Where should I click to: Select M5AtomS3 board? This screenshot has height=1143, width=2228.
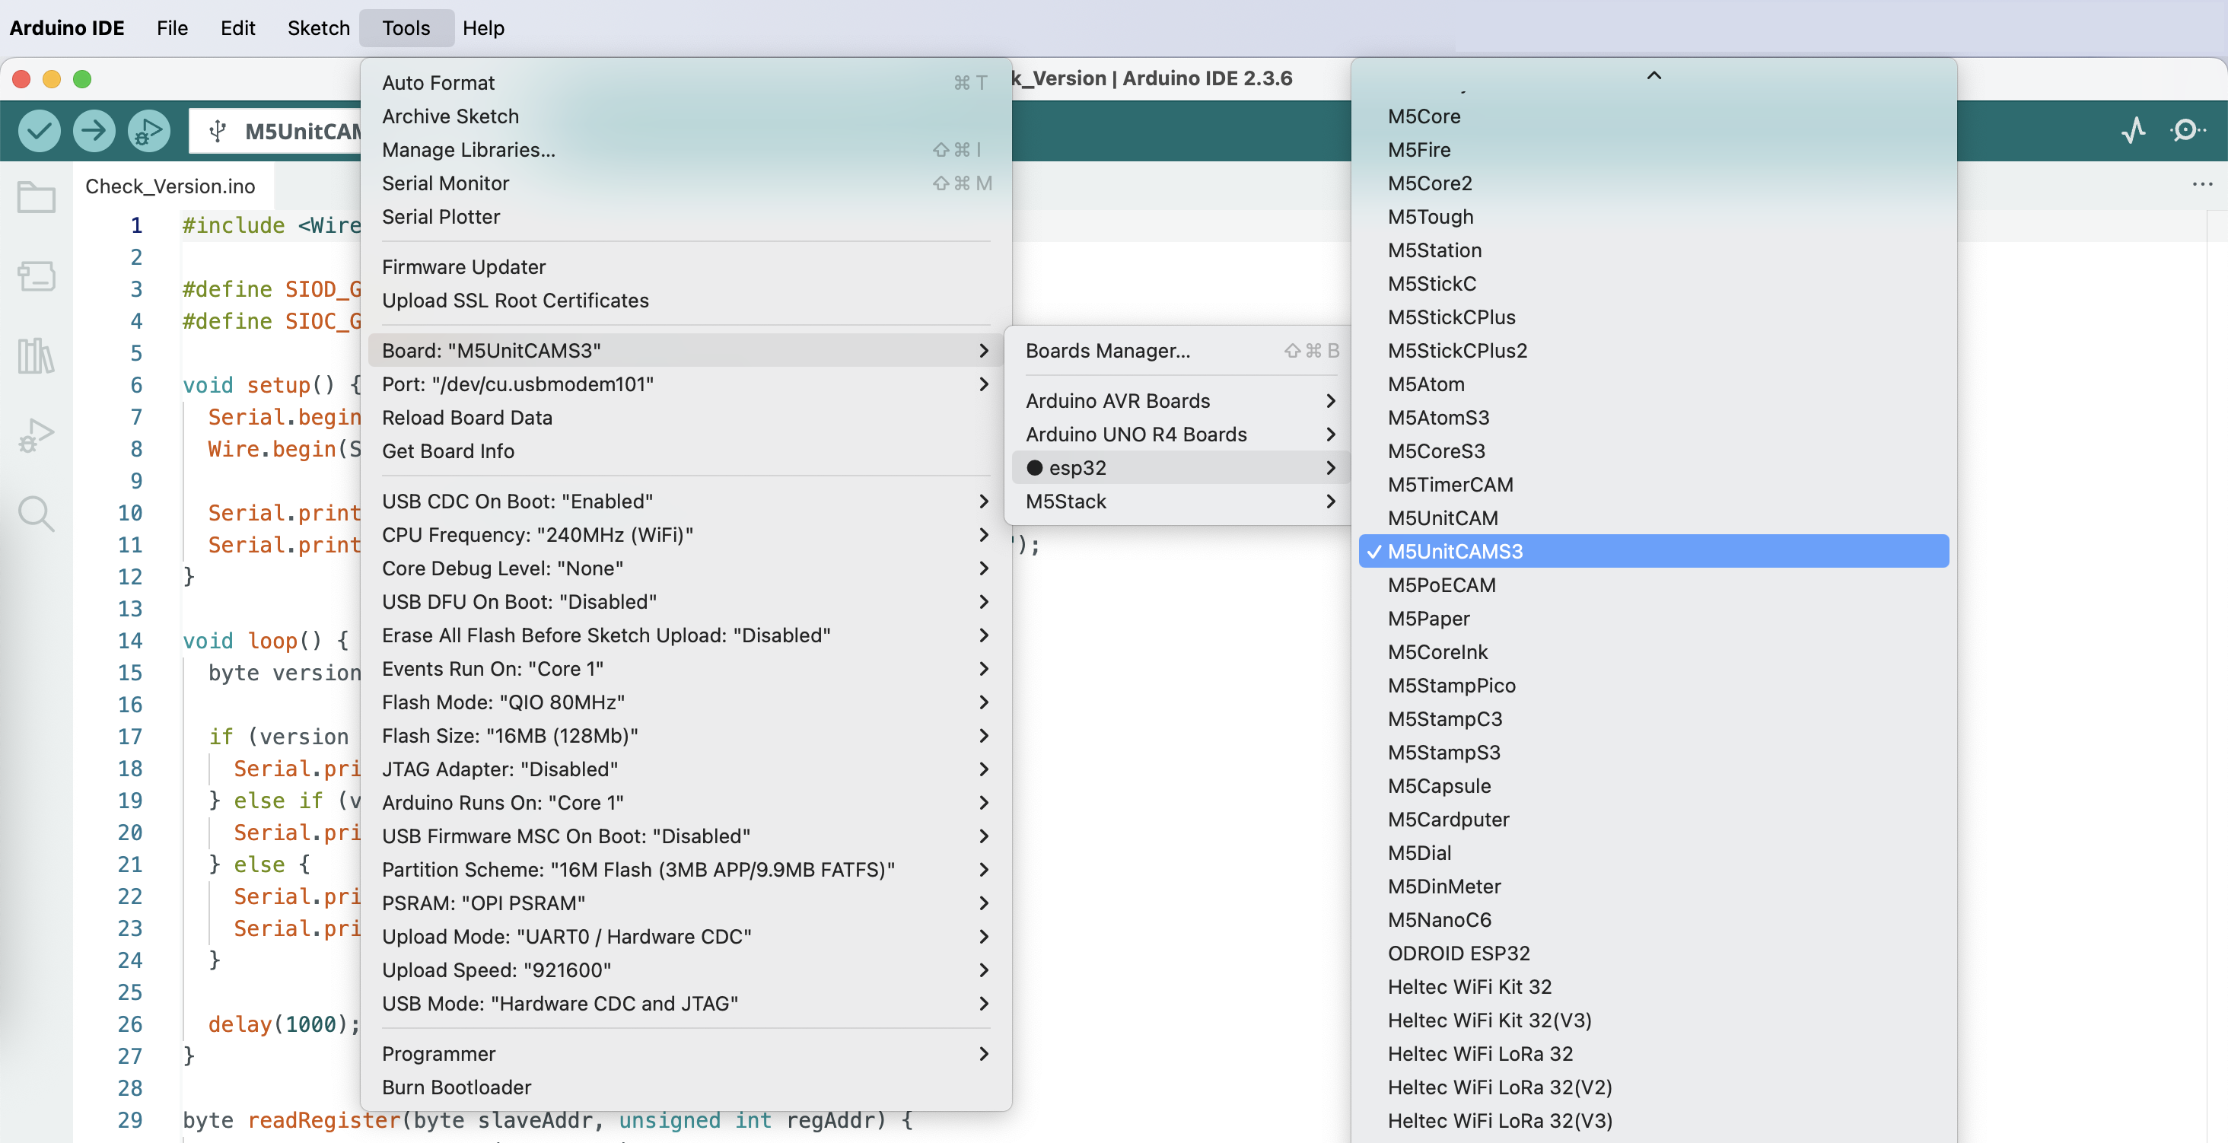click(1653, 417)
